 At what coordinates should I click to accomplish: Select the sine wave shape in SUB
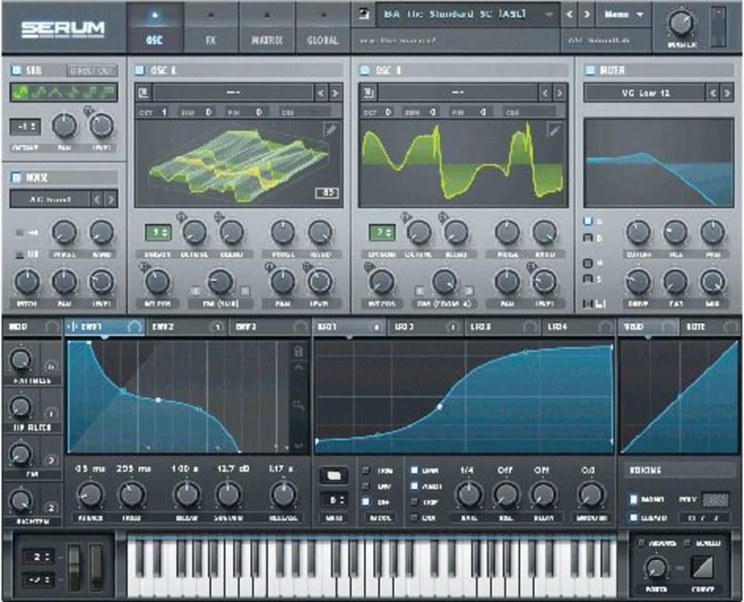point(20,92)
